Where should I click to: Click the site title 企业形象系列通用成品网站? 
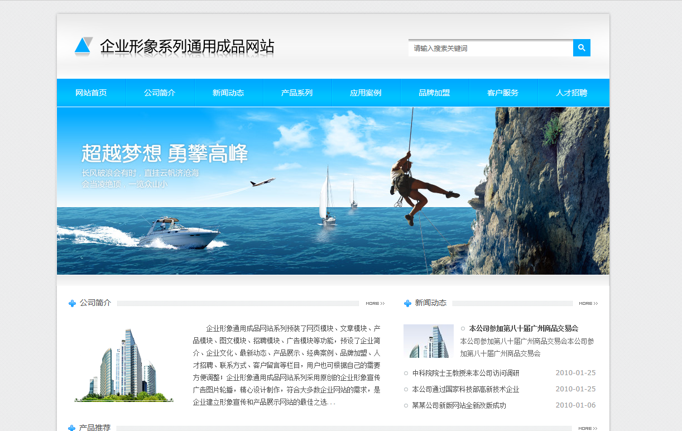coord(187,46)
